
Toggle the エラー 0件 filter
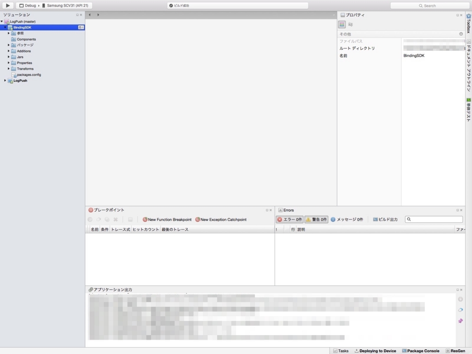point(289,219)
